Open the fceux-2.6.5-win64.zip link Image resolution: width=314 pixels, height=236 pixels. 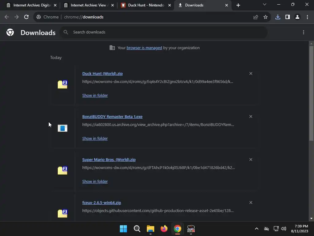tap(101, 203)
